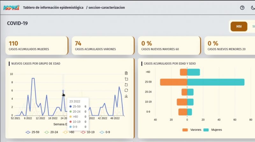This screenshot has height=142, width=255.
Task: Click the Casos Acumulados Mujeres card
Action: pyautogui.click(x=37, y=46)
